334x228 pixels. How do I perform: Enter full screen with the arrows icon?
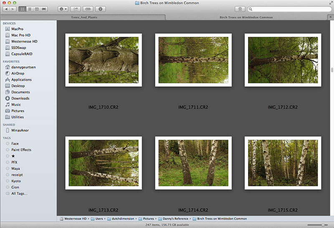click(x=331, y=3)
